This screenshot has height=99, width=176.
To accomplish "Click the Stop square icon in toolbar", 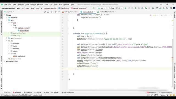I will coord(149,8).
